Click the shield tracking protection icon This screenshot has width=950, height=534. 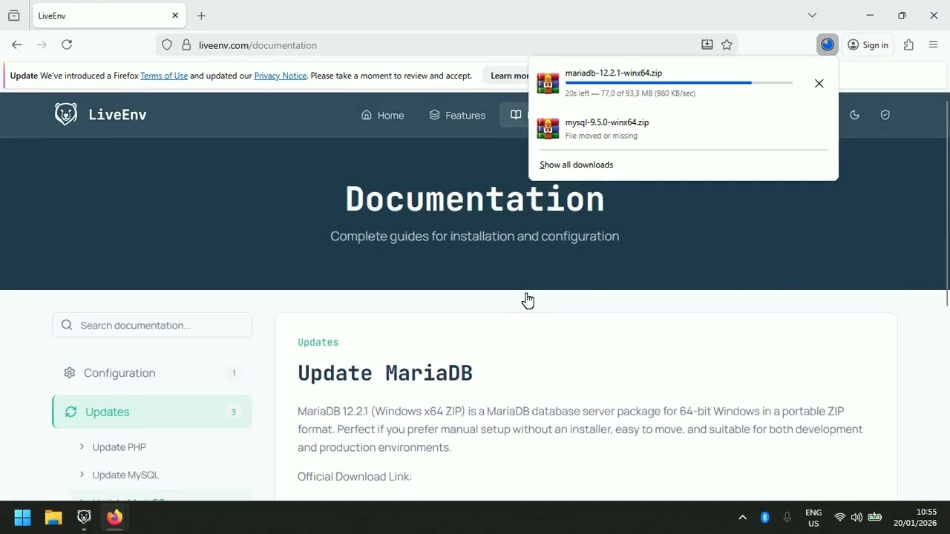click(x=167, y=44)
